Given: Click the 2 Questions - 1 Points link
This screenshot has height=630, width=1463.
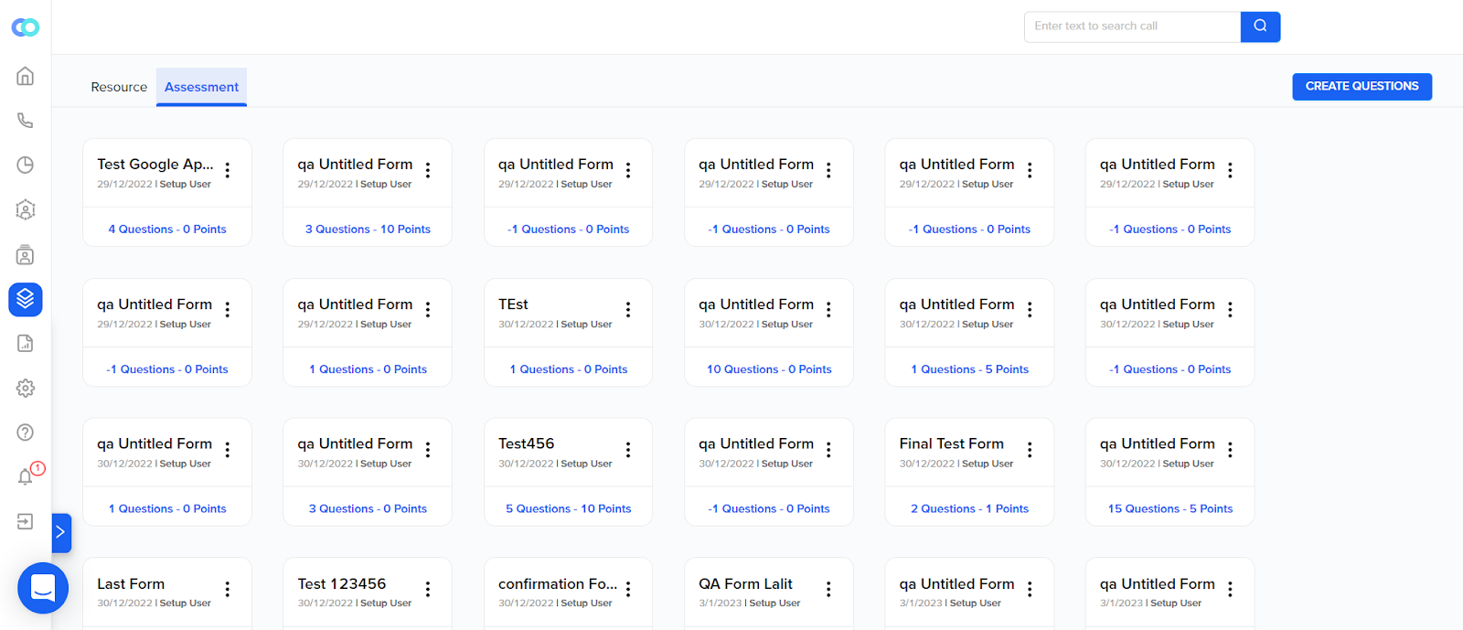Looking at the screenshot, I should [969, 509].
